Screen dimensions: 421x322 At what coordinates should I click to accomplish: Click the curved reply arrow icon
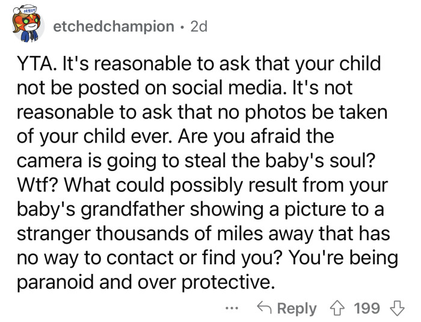(x=265, y=308)
